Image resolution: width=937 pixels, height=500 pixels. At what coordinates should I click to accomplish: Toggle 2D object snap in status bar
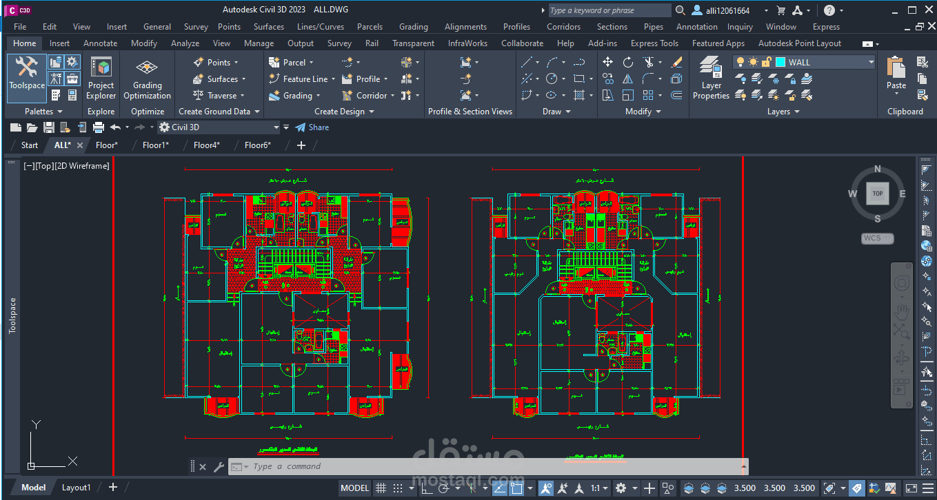pyautogui.click(x=516, y=488)
